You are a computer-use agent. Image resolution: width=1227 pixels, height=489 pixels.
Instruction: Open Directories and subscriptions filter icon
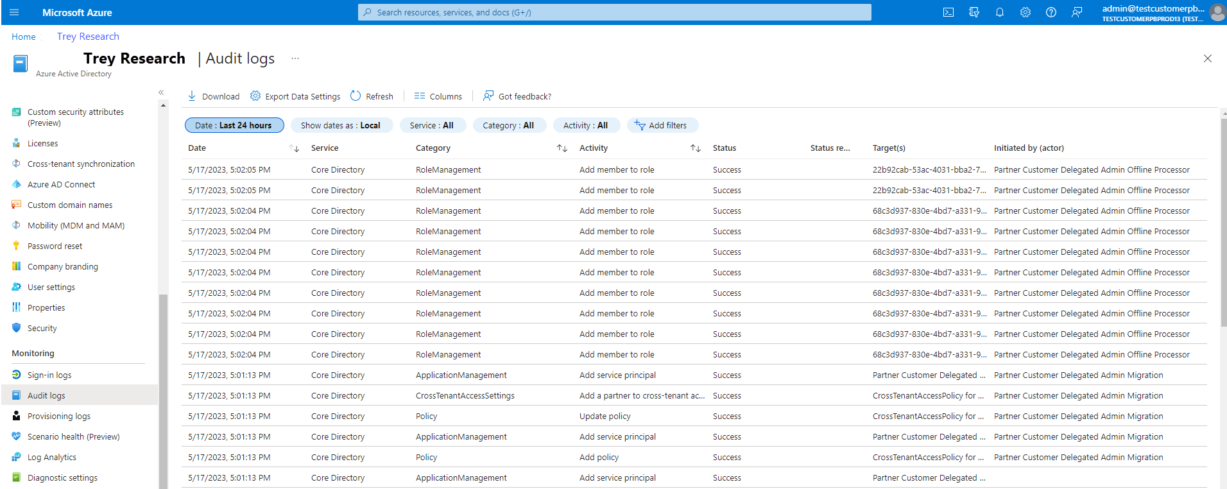(974, 12)
